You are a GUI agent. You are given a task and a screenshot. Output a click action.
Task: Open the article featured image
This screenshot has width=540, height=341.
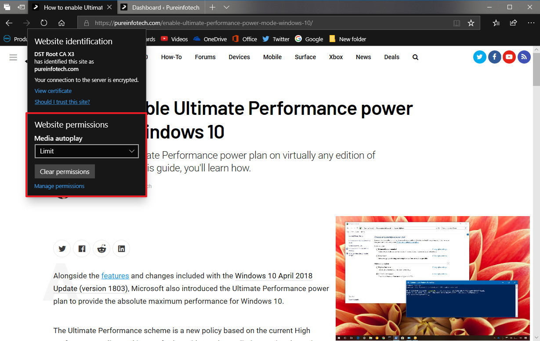(x=433, y=278)
